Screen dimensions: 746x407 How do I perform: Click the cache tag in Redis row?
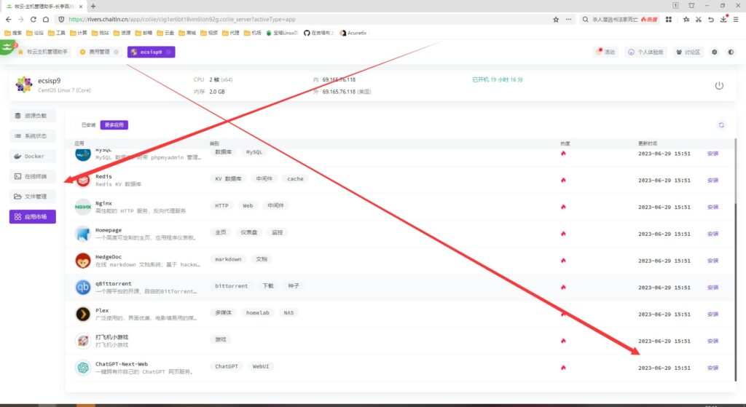pos(295,179)
